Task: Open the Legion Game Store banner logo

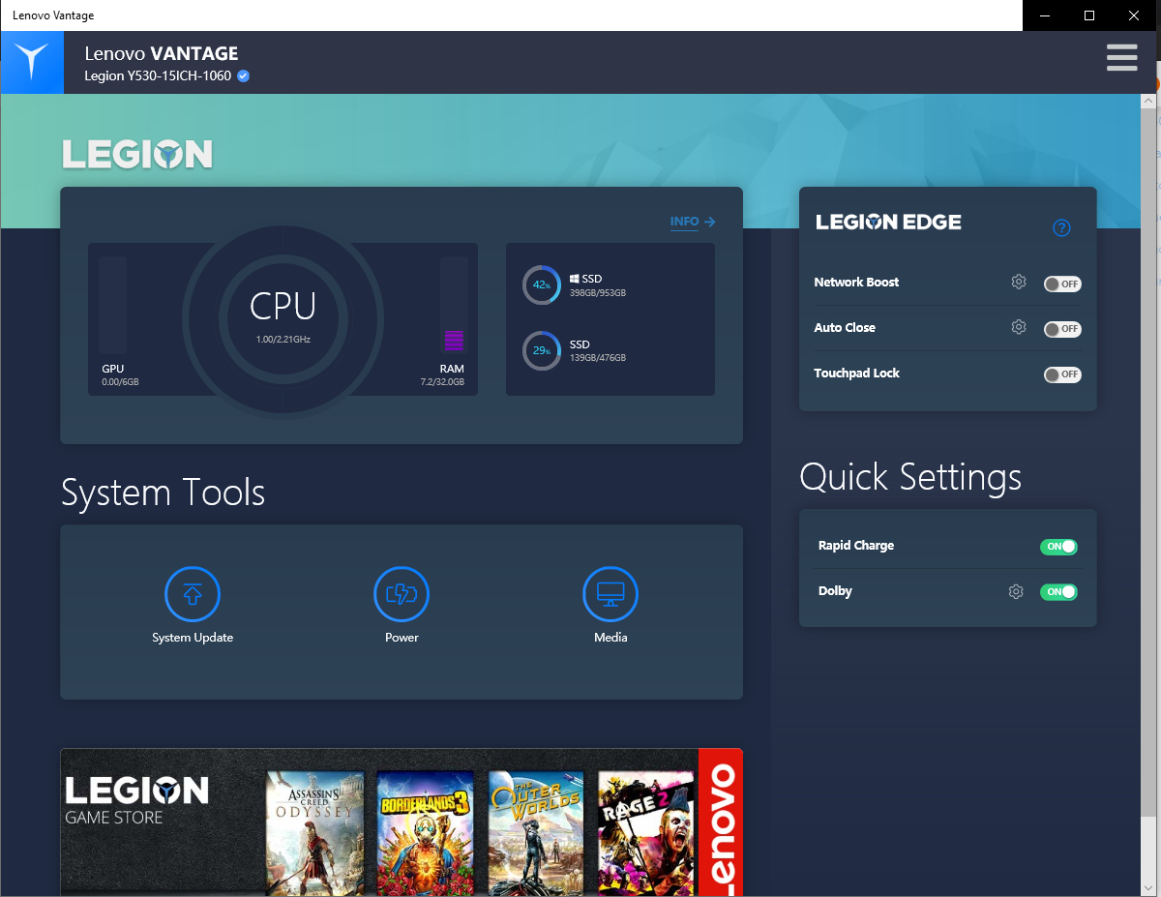Action: click(136, 800)
